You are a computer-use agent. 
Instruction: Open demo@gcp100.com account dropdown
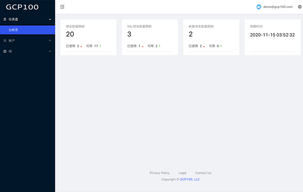point(278,7)
